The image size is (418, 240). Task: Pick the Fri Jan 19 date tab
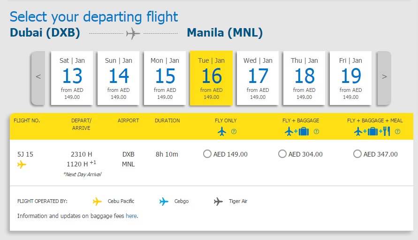(350, 78)
